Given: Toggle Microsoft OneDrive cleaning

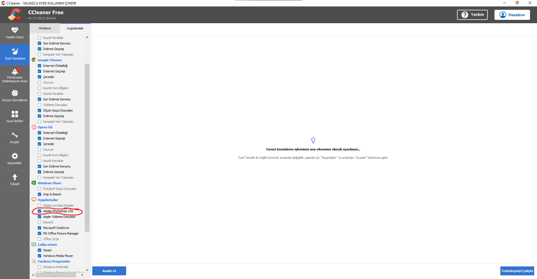Looking at the screenshot, I should tap(39, 228).
